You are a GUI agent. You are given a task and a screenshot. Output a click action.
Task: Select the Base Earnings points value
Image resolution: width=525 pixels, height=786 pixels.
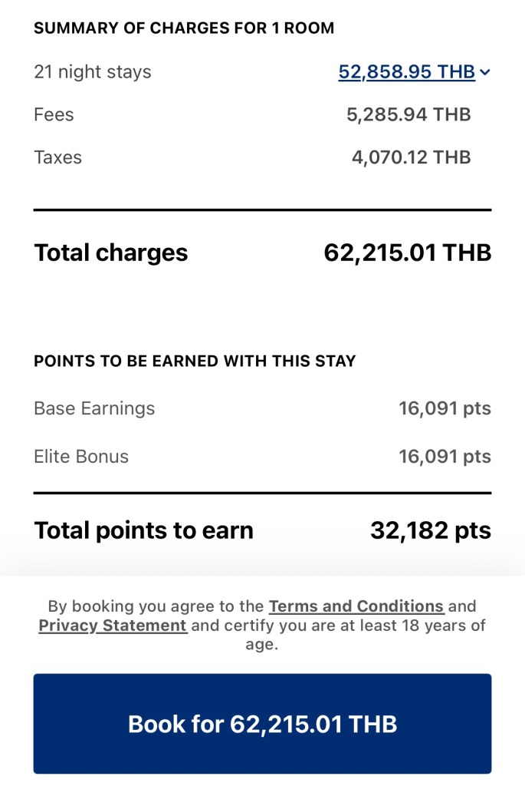(445, 408)
